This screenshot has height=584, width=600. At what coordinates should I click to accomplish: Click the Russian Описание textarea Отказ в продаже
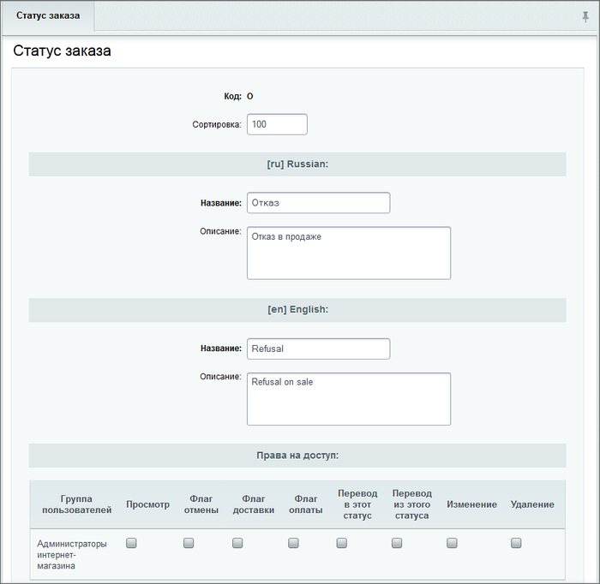349,253
